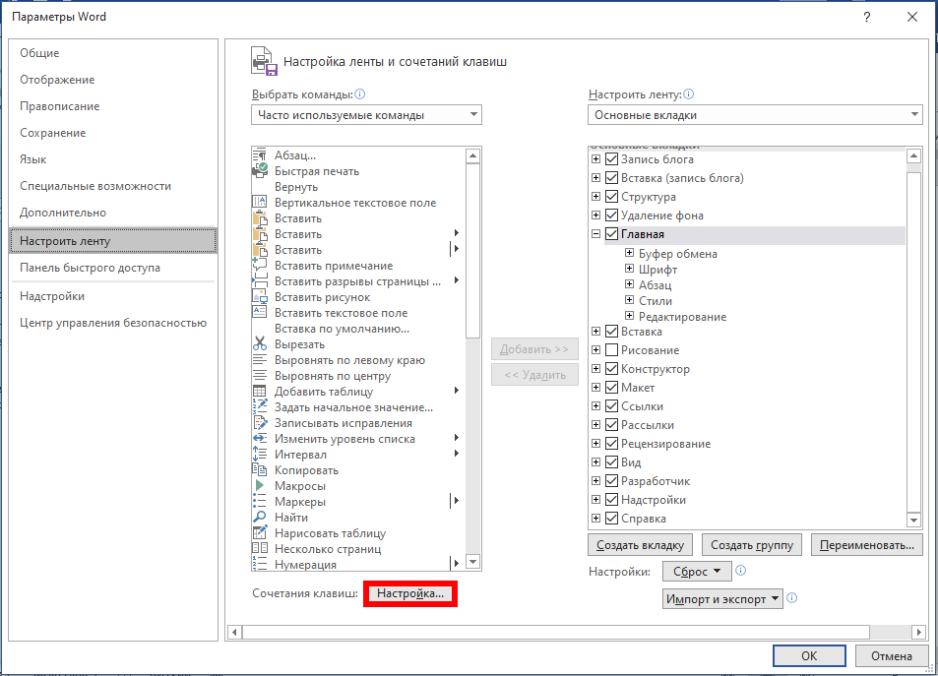Uncheck the Запись блога tab checkbox
Screen dimensions: 938x676
click(611, 159)
